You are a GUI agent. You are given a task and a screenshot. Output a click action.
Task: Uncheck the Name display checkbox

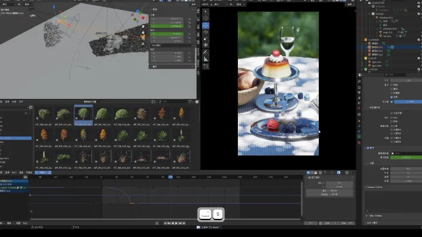392,97
